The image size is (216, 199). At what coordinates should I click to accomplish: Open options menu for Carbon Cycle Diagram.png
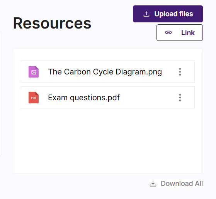(180, 72)
